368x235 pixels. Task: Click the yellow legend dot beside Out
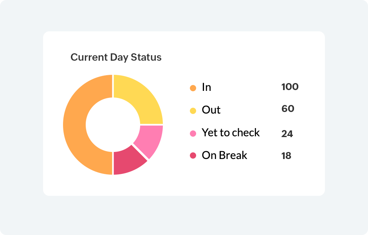pos(193,111)
